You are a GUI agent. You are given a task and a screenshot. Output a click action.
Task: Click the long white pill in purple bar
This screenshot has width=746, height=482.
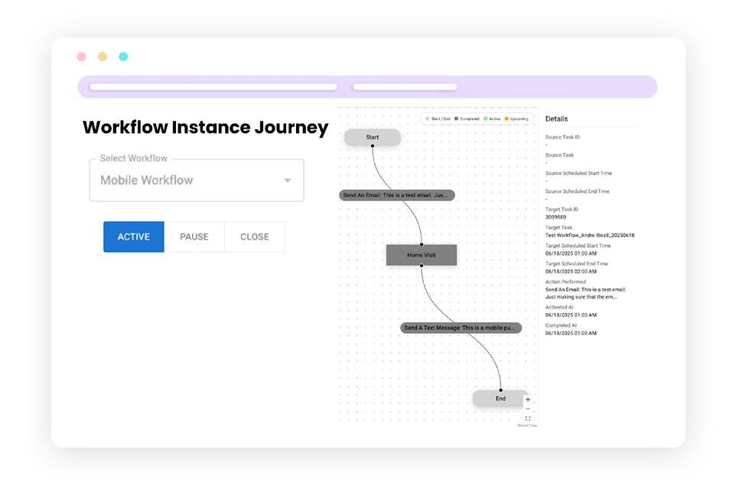point(213,86)
